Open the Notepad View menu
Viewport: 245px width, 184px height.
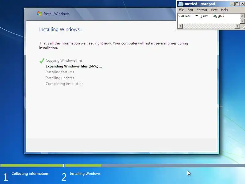214,10
